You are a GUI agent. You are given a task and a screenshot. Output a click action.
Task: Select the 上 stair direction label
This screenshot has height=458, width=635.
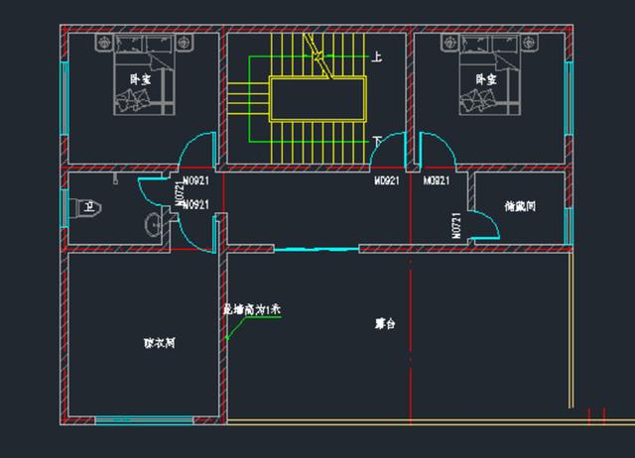click(x=376, y=58)
